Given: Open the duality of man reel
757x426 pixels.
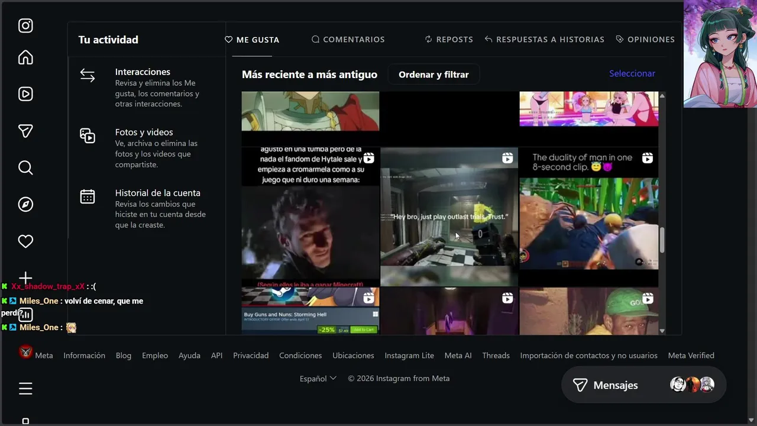Looking at the screenshot, I should pyautogui.click(x=589, y=217).
